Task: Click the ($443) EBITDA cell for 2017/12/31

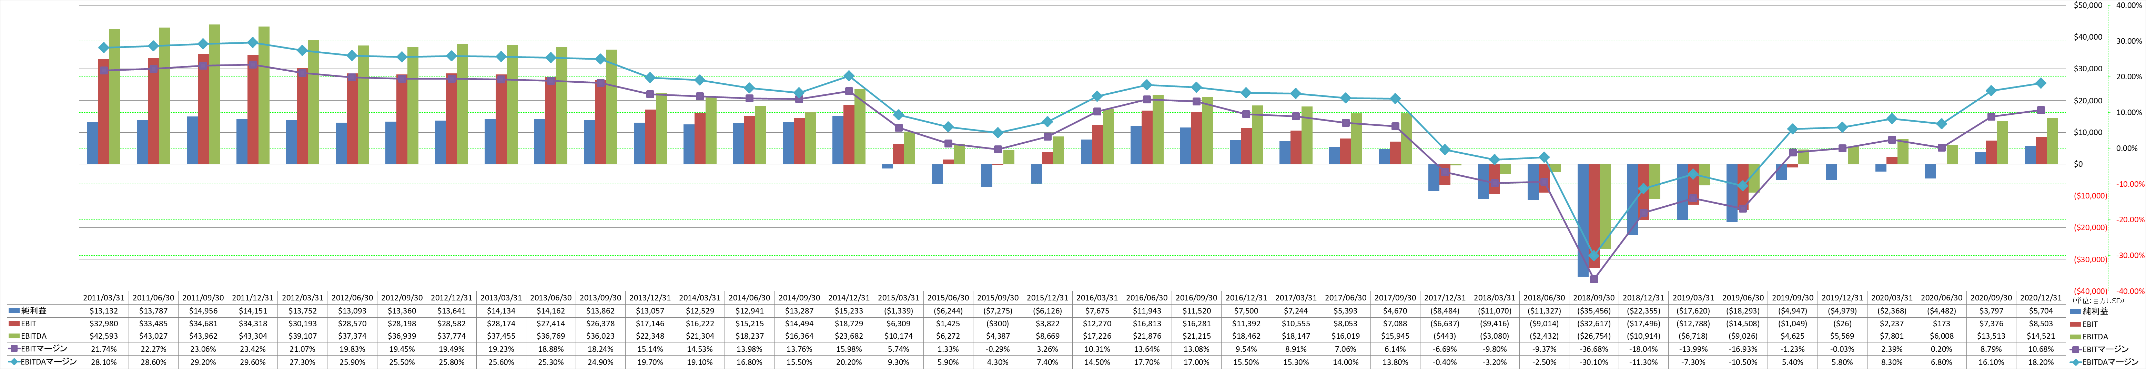Action: (1445, 336)
